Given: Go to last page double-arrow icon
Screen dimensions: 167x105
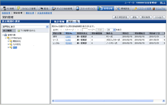Looking at the screenshot, I should (78, 30).
